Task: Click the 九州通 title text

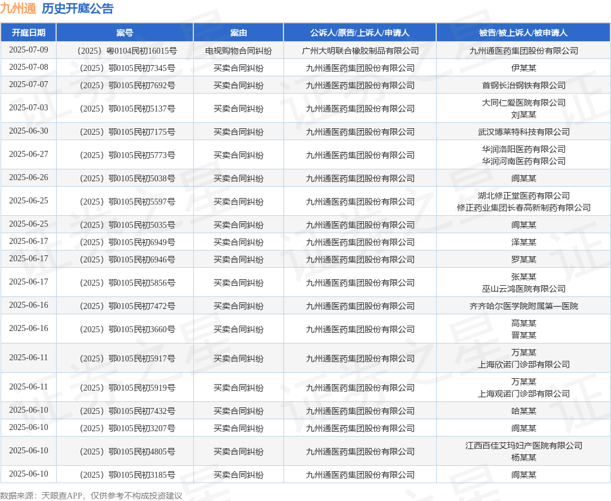Action: coord(18,8)
